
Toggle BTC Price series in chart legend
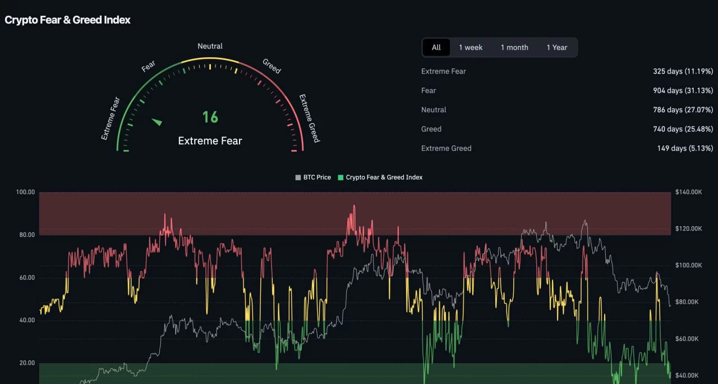(313, 177)
